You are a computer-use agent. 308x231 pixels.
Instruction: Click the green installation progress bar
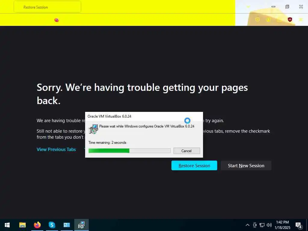click(129, 151)
